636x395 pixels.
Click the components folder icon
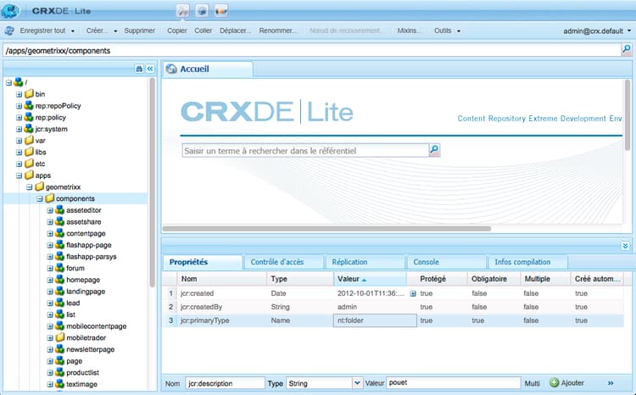pyautogui.click(x=49, y=198)
